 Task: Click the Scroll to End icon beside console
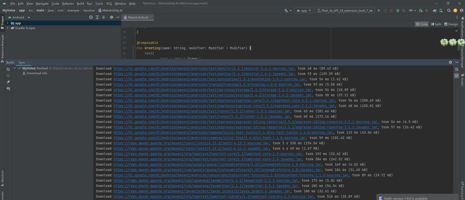point(456,75)
